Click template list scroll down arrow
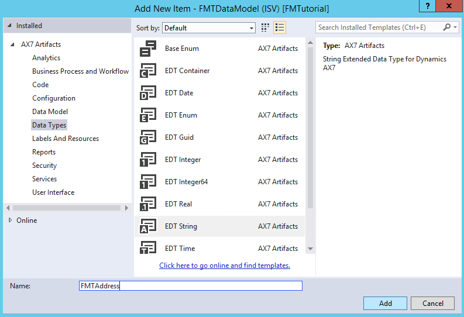Screen dimensions: 464x317 coord(311,249)
